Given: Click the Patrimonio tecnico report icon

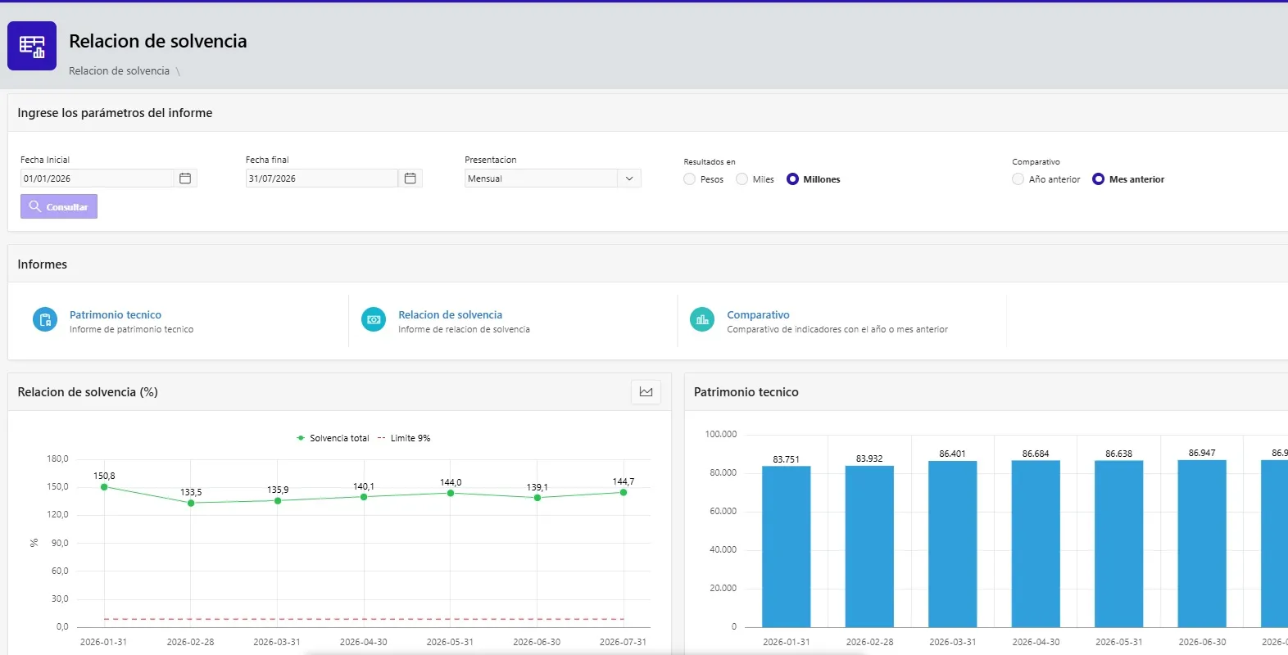Looking at the screenshot, I should (x=45, y=319).
